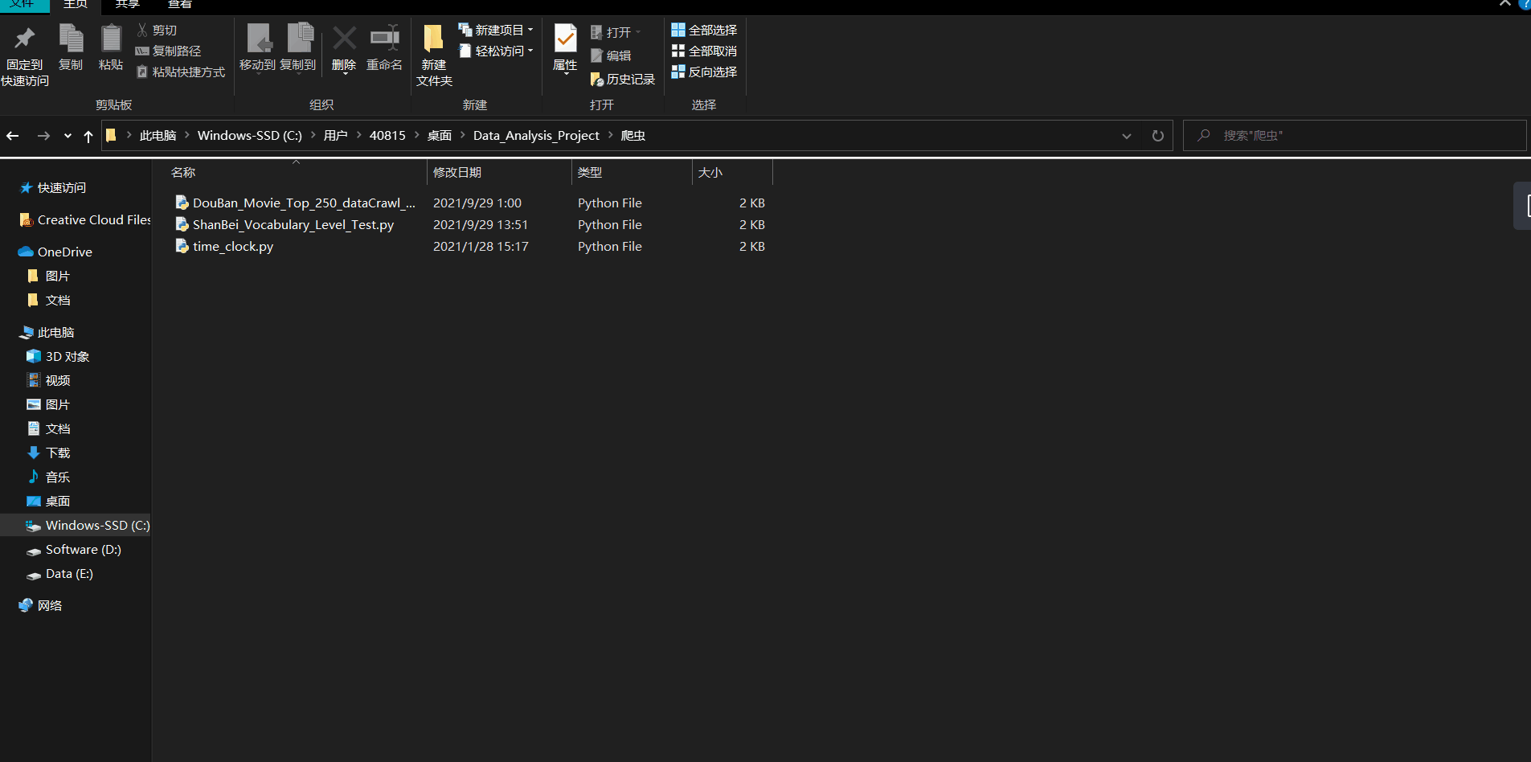Go up one directory level
The height and width of the screenshot is (762, 1531).
[88, 136]
